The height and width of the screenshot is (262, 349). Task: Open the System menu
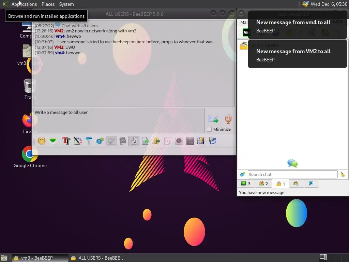(x=66, y=4)
